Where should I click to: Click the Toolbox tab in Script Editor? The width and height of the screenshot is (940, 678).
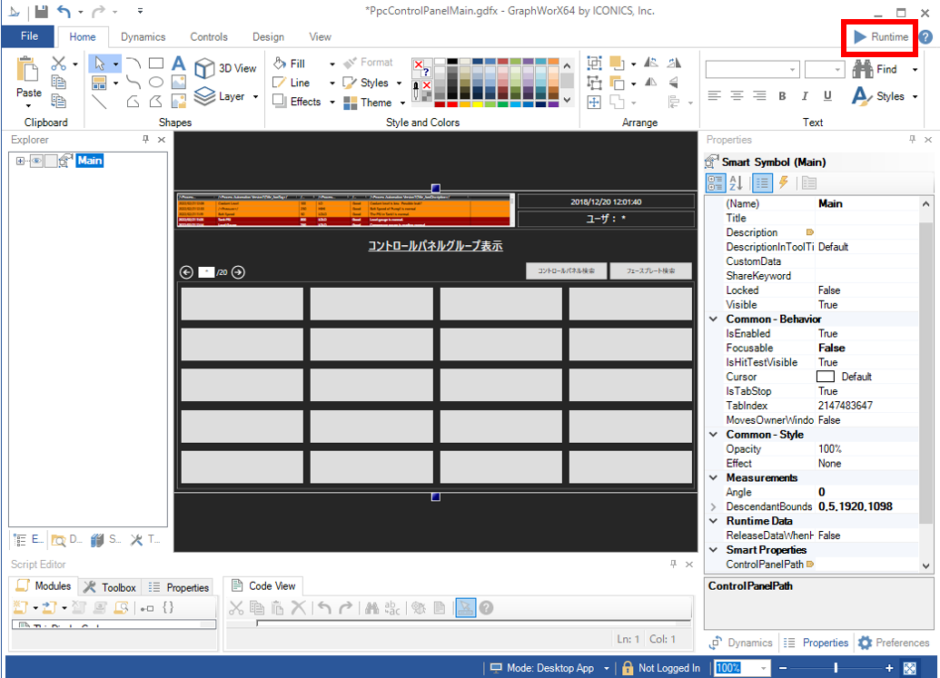click(x=110, y=587)
